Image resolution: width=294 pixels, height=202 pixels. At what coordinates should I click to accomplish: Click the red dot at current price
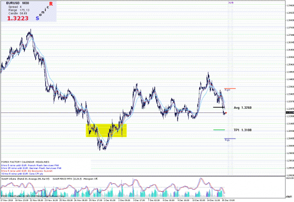[x=226, y=113]
